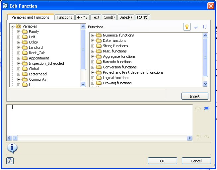Open the Date$() tab
This screenshot has width=217, height=170.
[126, 17]
